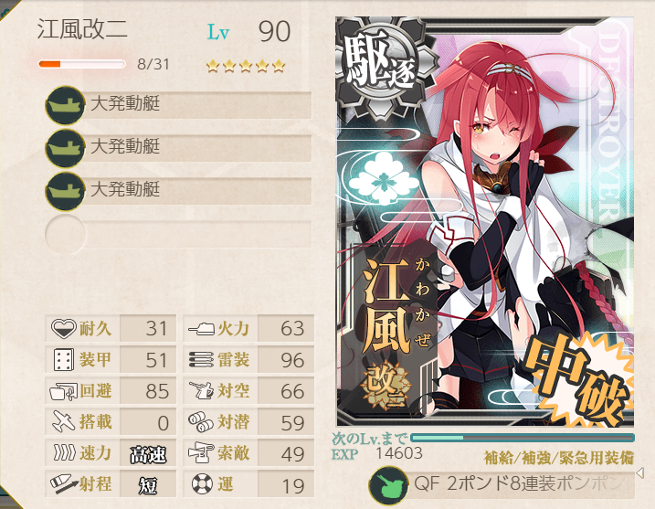Click the 対潜 depth charge icon

point(201,422)
